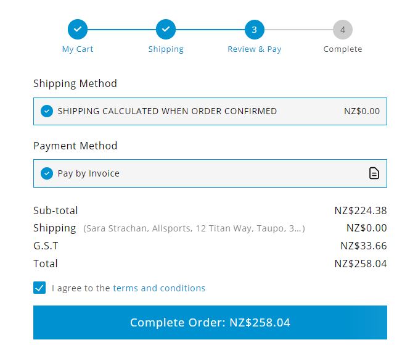Click the Shipping step checkmark circle
The height and width of the screenshot is (345, 418).
pos(166,30)
